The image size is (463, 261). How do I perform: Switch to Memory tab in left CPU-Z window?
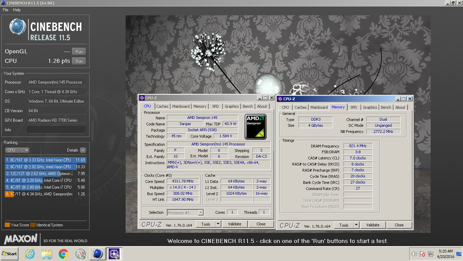pos(200,106)
